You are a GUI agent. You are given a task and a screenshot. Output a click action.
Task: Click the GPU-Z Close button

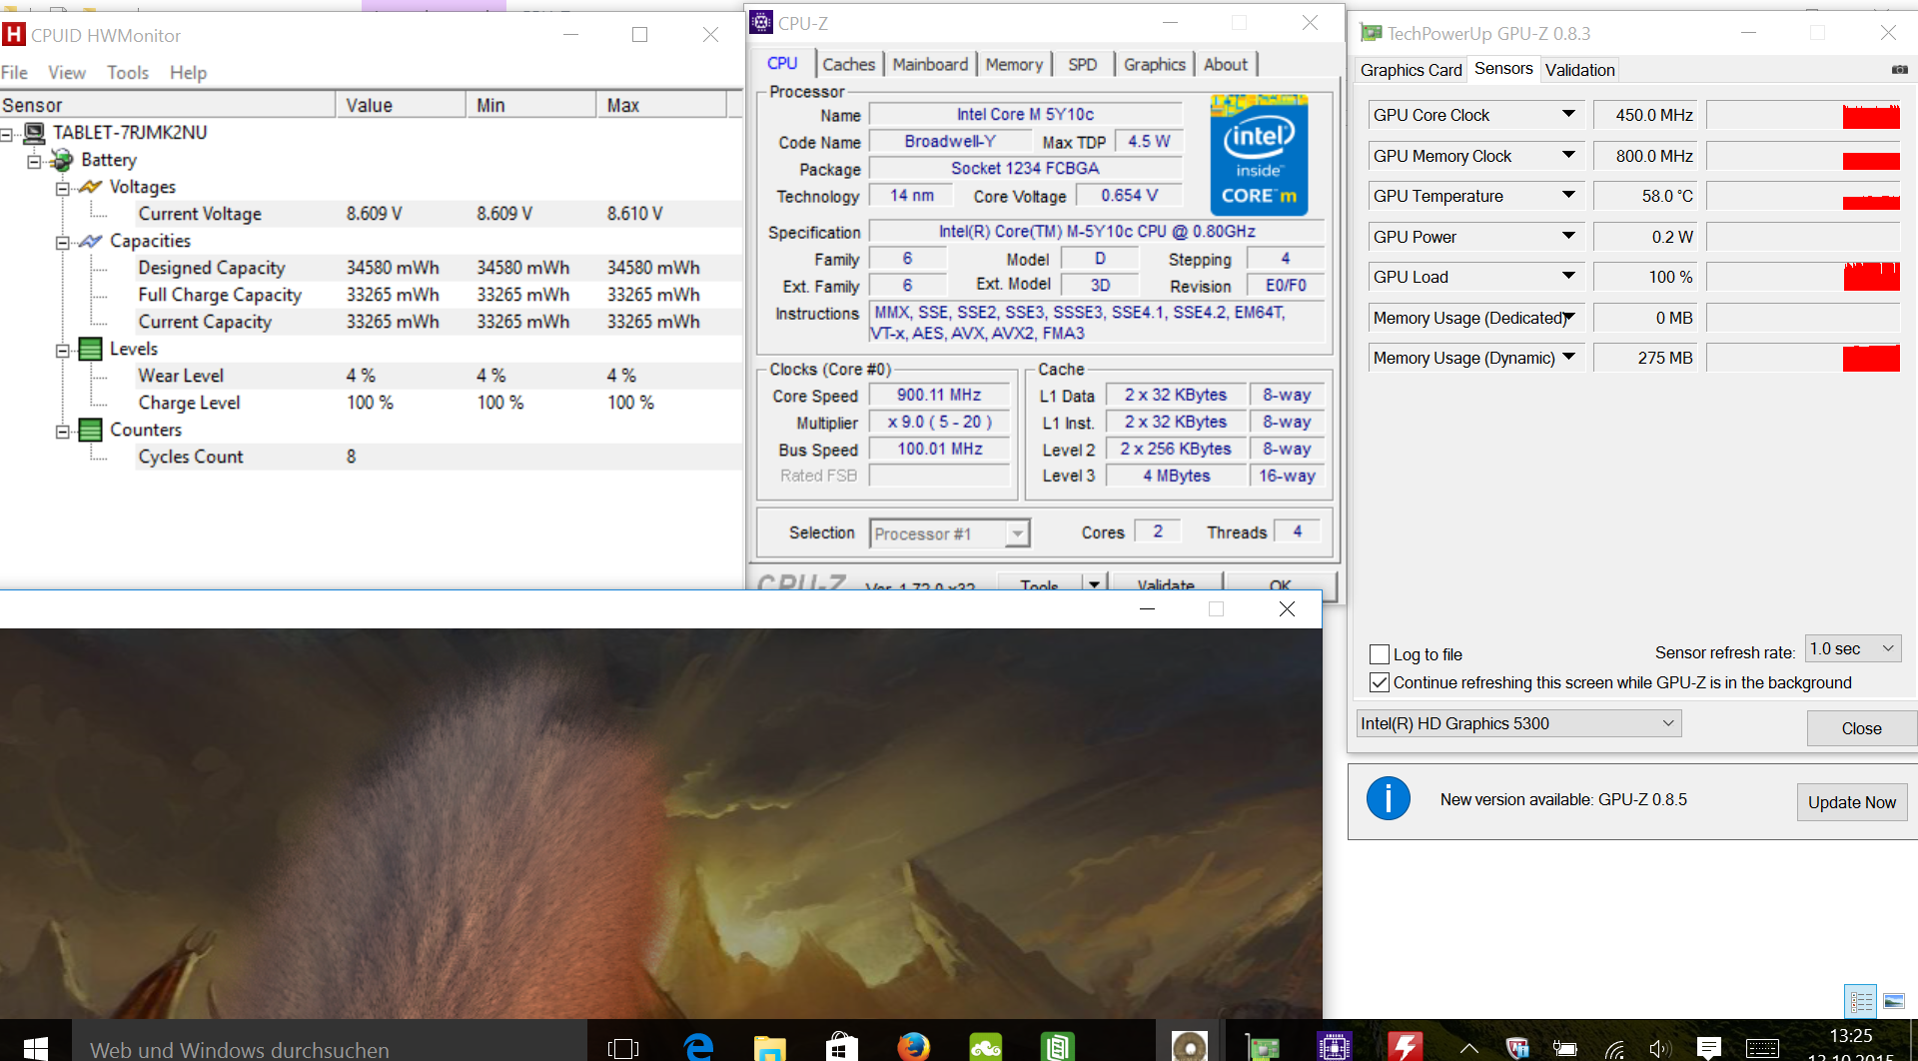point(1861,728)
